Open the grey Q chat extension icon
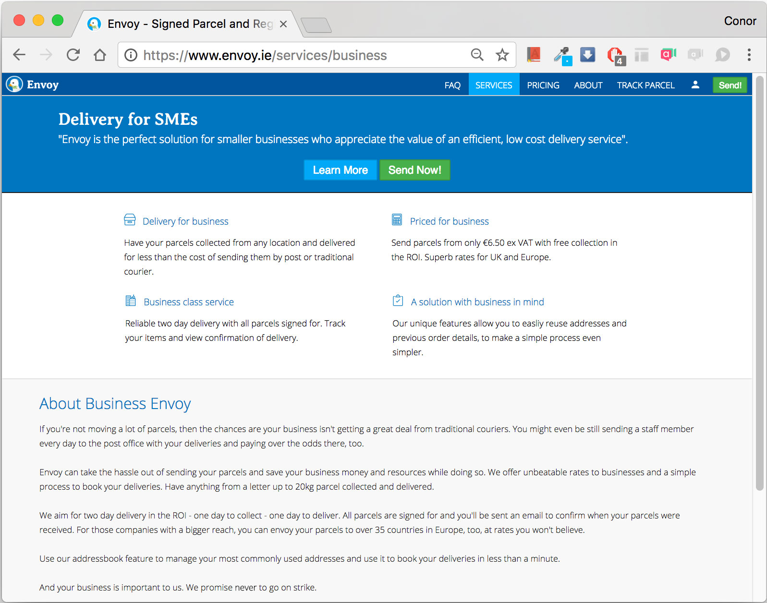This screenshot has height=603, width=767. coord(695,54)
